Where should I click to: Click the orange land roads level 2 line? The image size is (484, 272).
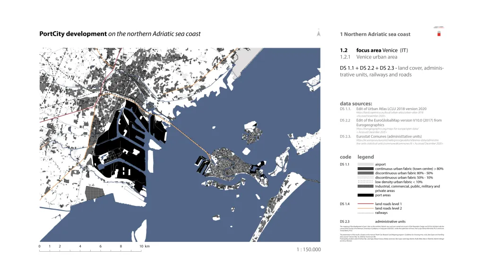point(365,208)
